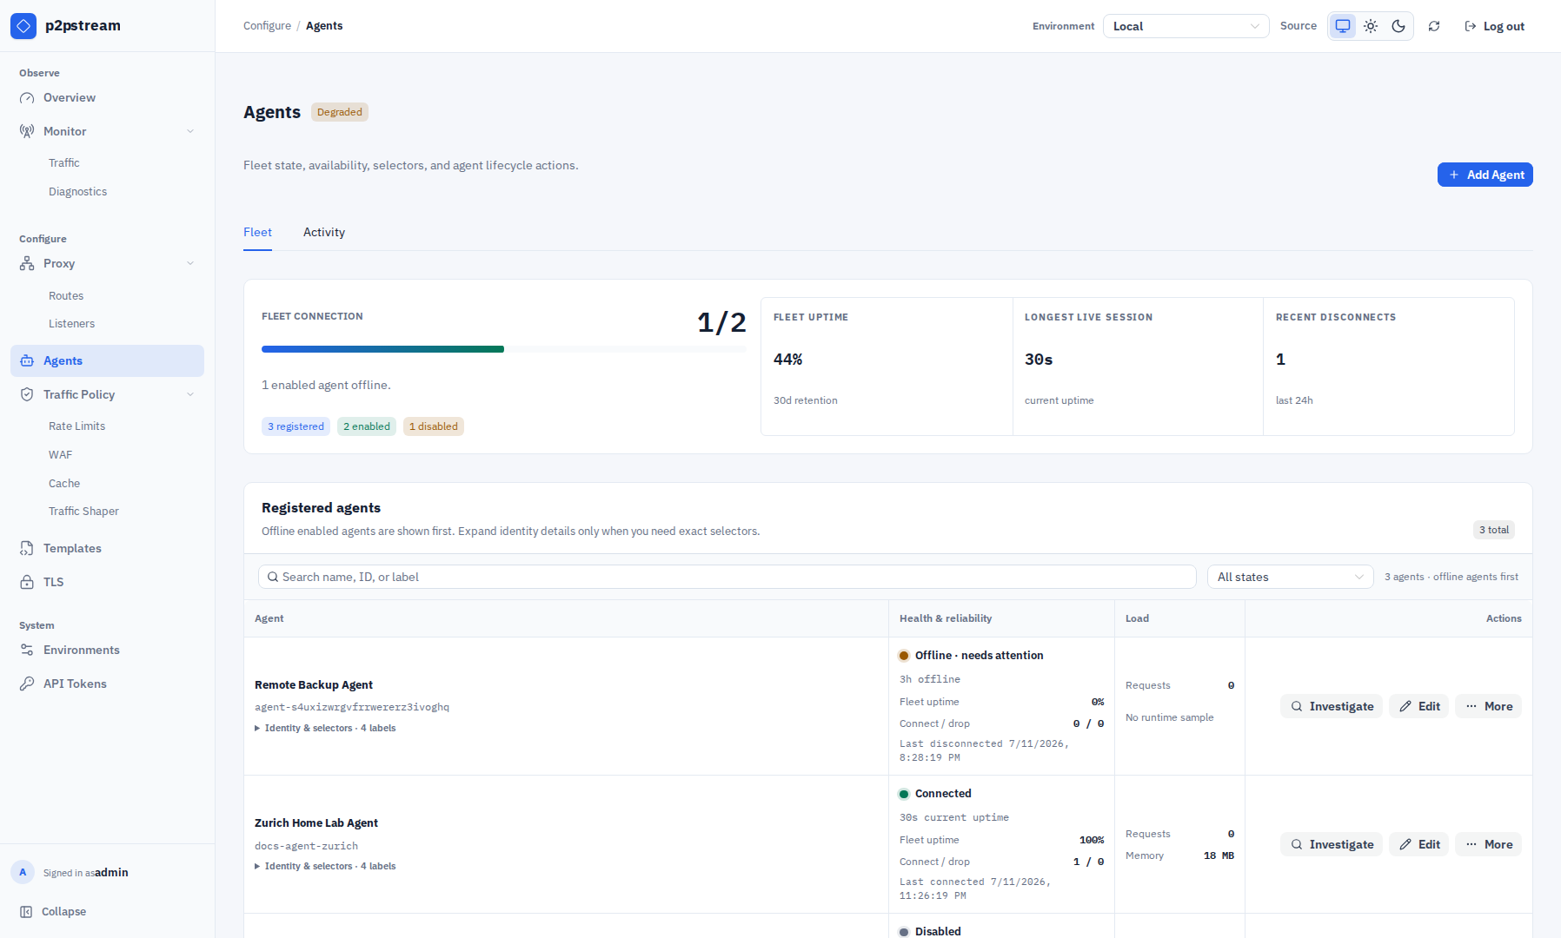Image resolution: width=1561 pixels, height=938 pixels.
Task: Expand Identity & selectors for Zurich Home Lab
Action: coord(325,866)
